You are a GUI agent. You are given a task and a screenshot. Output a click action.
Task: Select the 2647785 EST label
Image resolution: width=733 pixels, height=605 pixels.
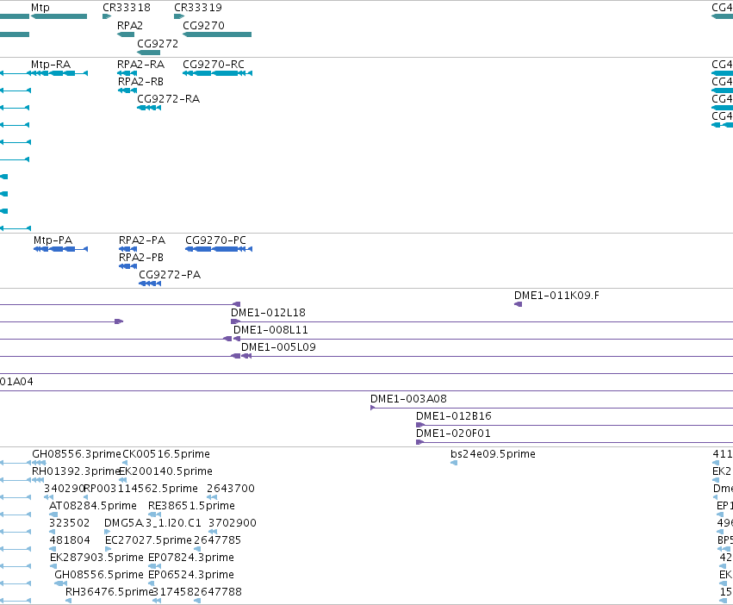pos(217,541)
